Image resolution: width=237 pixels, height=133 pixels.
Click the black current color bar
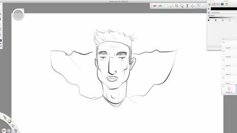tap(224, 9)
